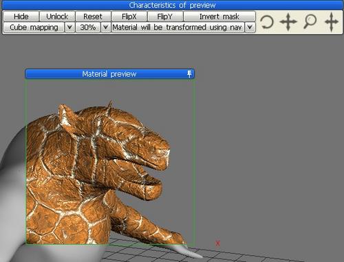This screenshot has height=262, width=344.
Task: Expand arrow next to 30% value
Action: coord(106,27)
